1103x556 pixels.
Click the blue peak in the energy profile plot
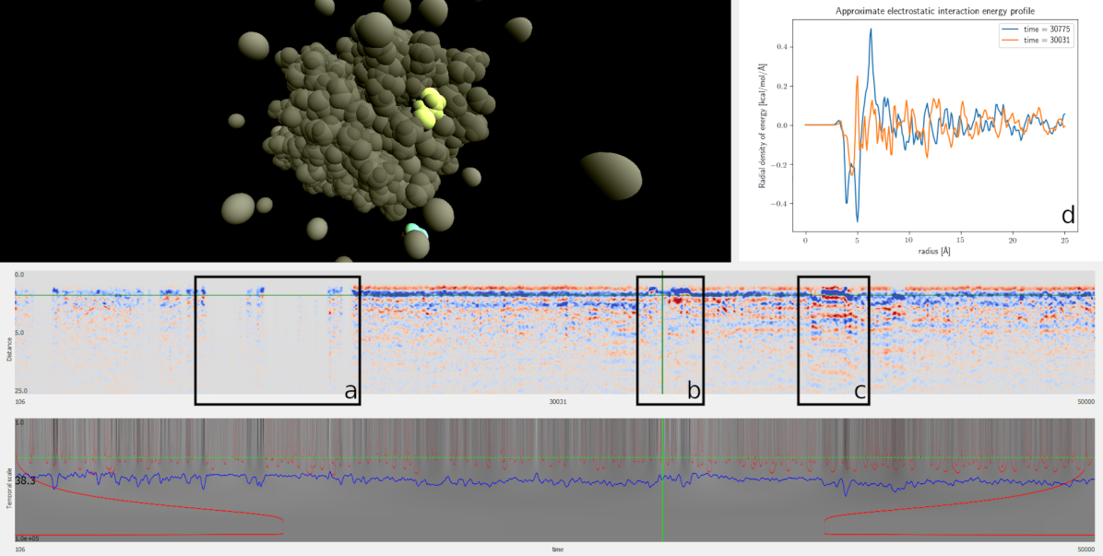tap(870, 32)
